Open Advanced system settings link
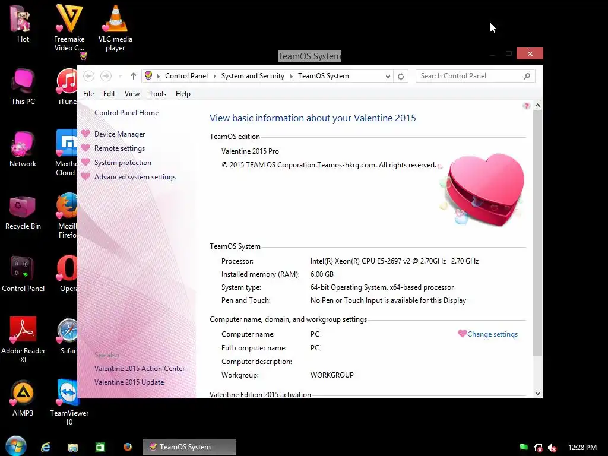 pos(135,177)
